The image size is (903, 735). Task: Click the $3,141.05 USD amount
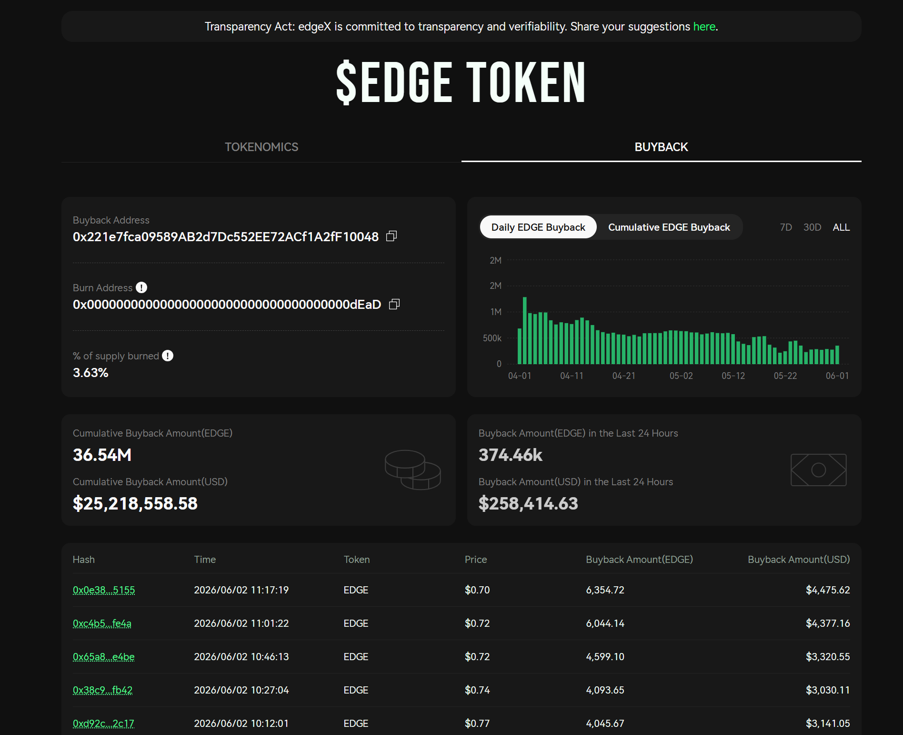coord(828,724)
